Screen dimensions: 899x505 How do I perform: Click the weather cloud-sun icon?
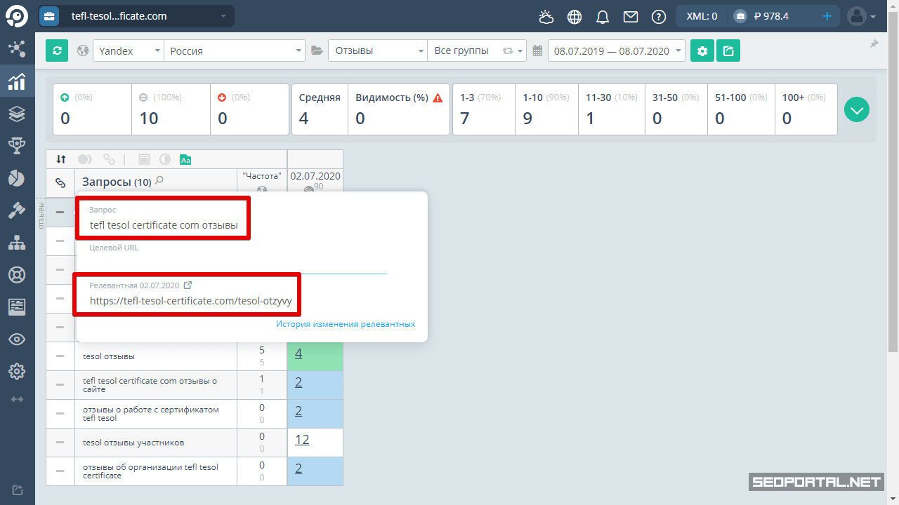(x=546, y=16)
